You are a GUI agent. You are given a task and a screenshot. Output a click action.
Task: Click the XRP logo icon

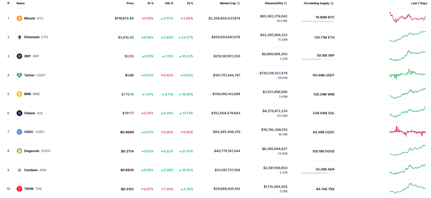click(x=19, y=56)
